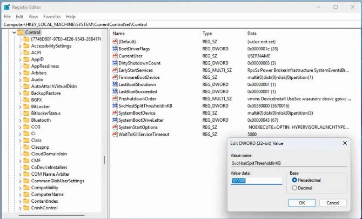Click the 5000 data value

click(x=252, y=134)
